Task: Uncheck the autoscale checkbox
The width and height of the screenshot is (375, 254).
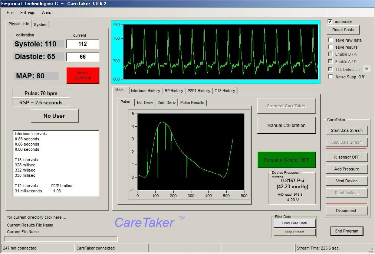Action: [x=330, y=22]
